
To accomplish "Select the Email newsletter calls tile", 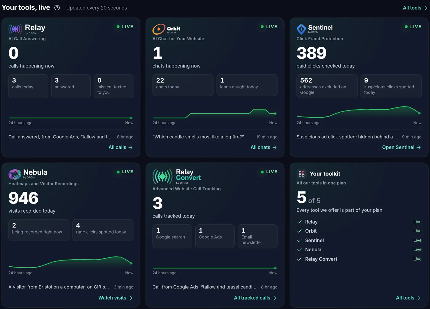I will point(257,236).
